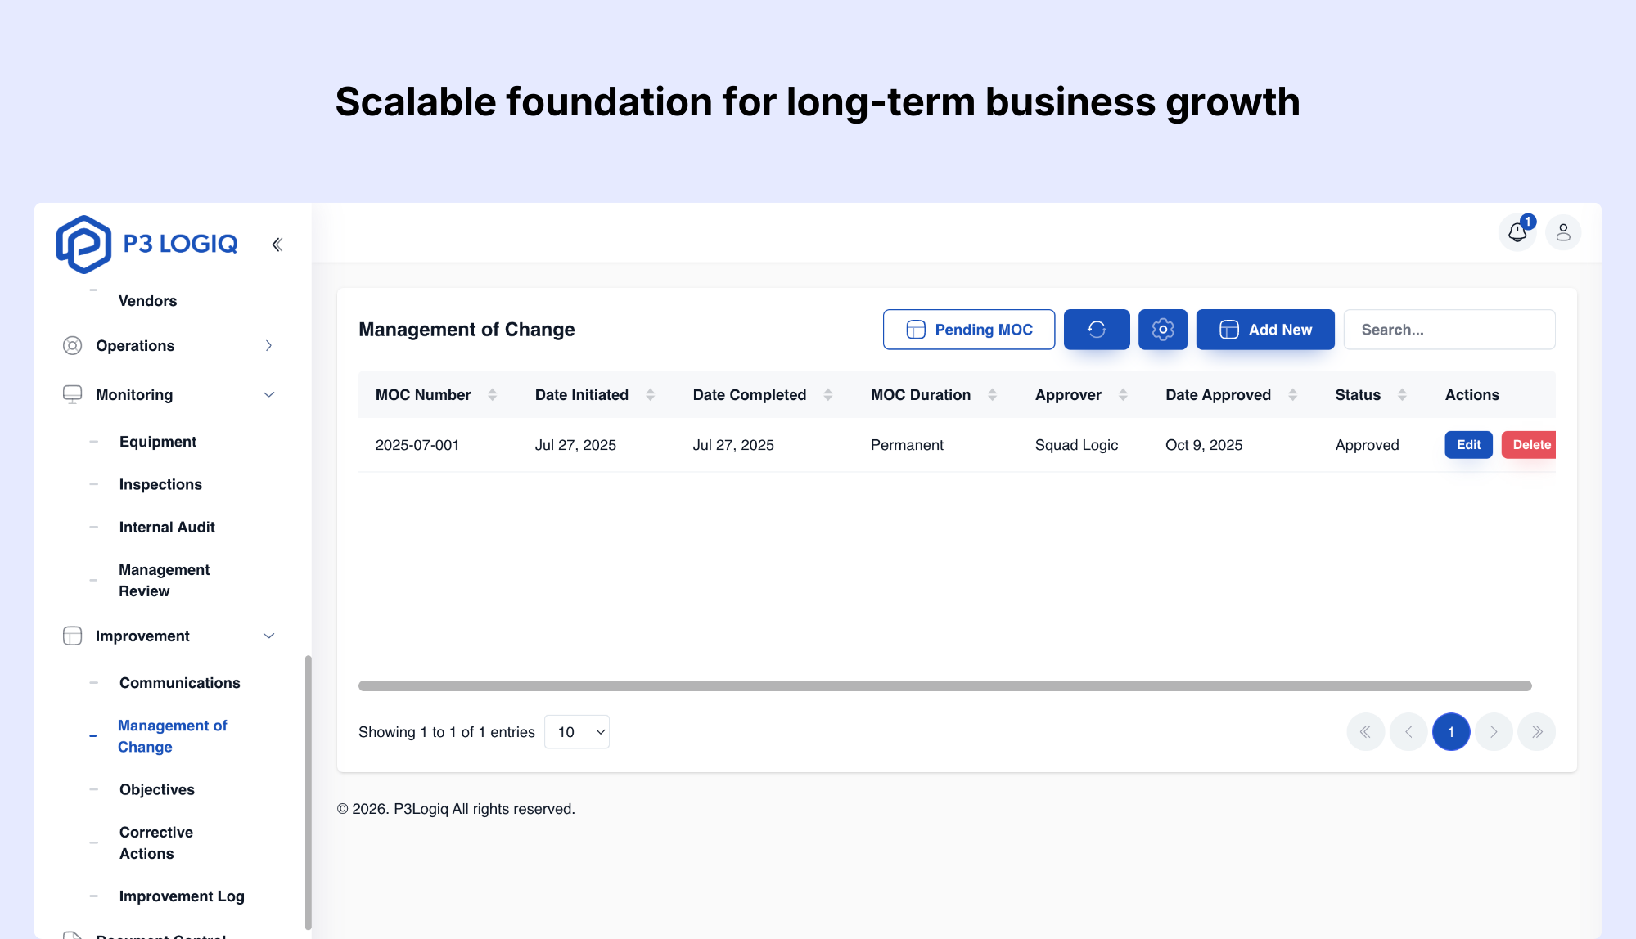Viewport: 1636px width, 939px height.
Task: Open Vendors in sidebar
Action: (147, 301)
